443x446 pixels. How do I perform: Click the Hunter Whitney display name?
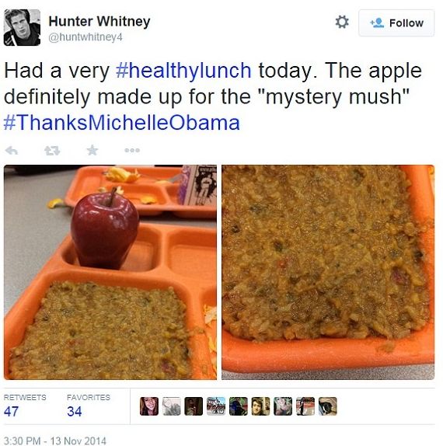(x=99, y=21)
